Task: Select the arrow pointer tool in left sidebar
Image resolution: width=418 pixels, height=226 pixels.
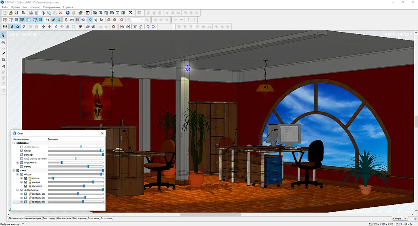Action: (x=3, y=35)
